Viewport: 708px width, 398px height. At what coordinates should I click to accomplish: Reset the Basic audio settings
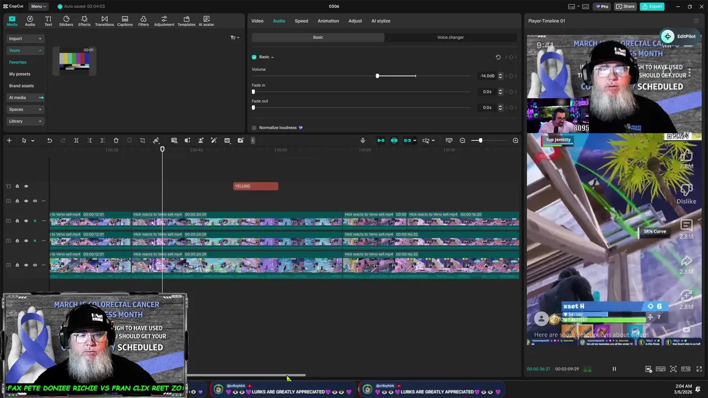click(x=498, y=57)
